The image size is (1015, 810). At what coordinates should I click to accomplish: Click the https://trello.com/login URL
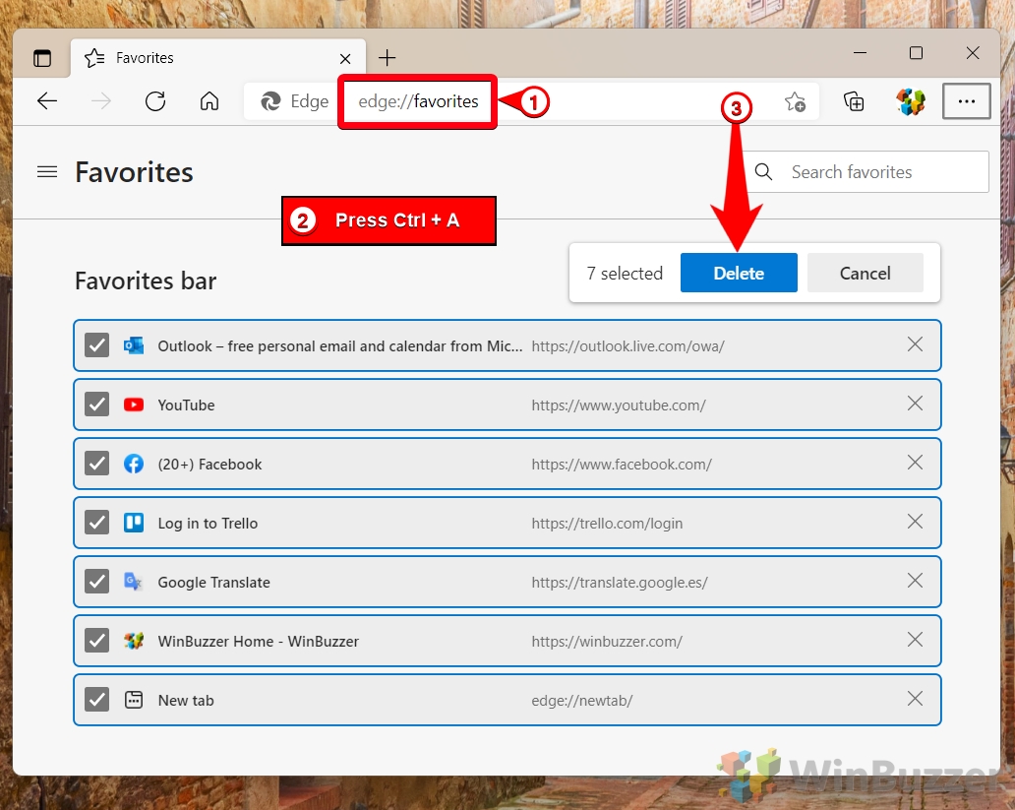click(x=607, y=523)
